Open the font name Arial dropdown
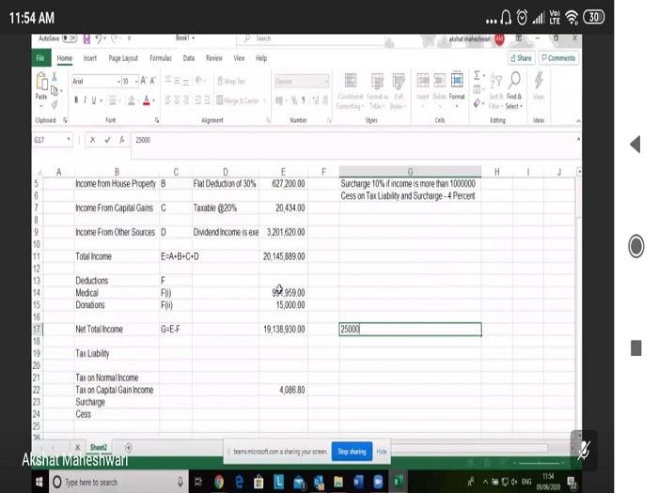The width and height of the screenshot is (658, 493). 118,82
